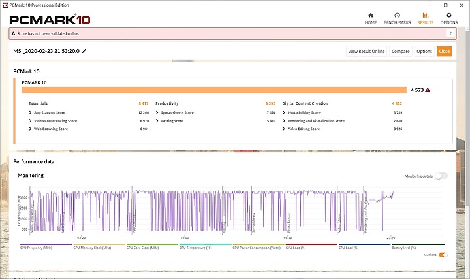Click the warning triangle next to 4 573

pyautogui.click(x=428, y=90)
